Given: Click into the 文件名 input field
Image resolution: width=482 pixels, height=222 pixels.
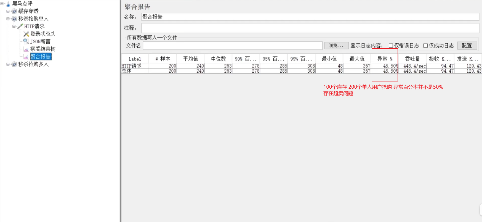Looking at the screenshot, I should point(233,46).
